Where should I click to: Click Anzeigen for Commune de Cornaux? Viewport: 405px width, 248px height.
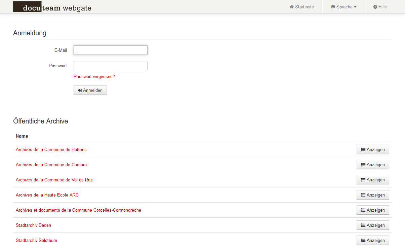coord(373,165)
